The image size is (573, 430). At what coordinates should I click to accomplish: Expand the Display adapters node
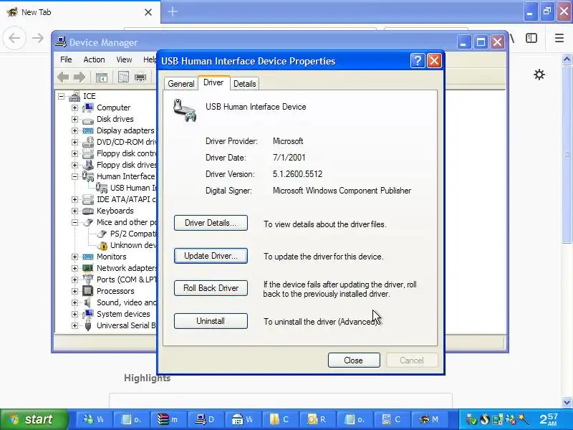75,131
